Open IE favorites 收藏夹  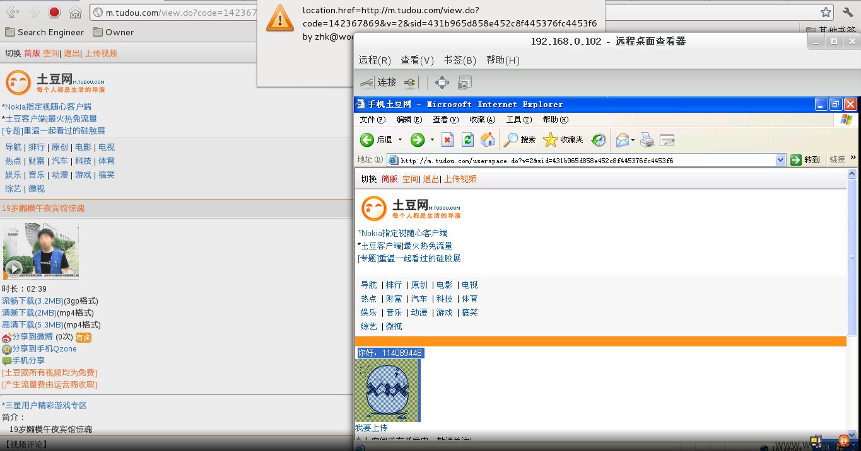pos(563,140)
